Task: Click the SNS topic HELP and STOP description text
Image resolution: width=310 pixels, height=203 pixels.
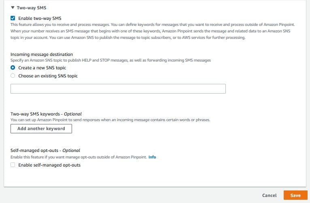Action: 111,60
